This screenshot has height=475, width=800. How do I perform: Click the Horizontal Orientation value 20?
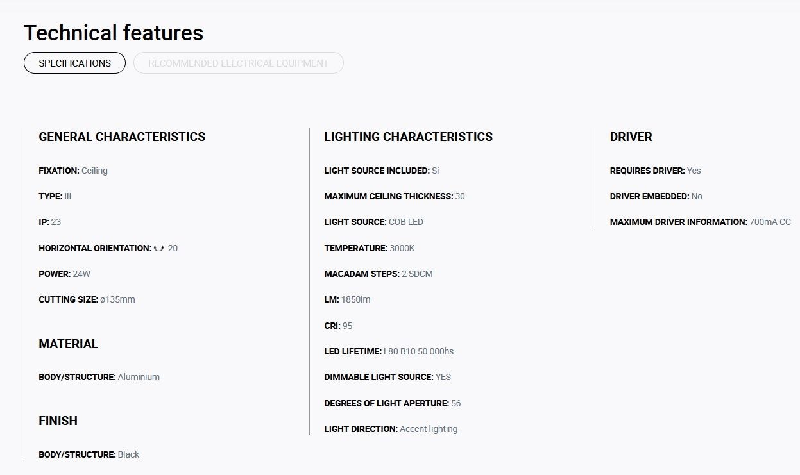tap(173, 248)
